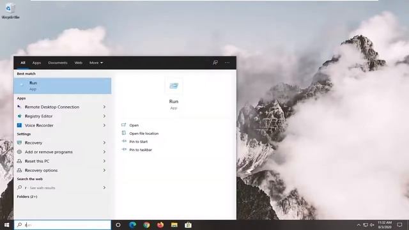Expand the web results arrow
This screenshot has width=409, height=230.
pyautogui.click(x=104, y=188)
